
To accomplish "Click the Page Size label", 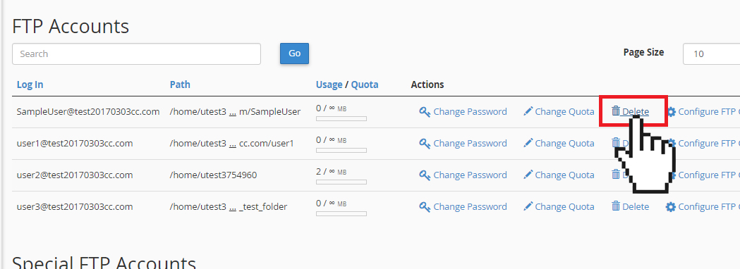I will pyautogui.click(x=644, y=52).
